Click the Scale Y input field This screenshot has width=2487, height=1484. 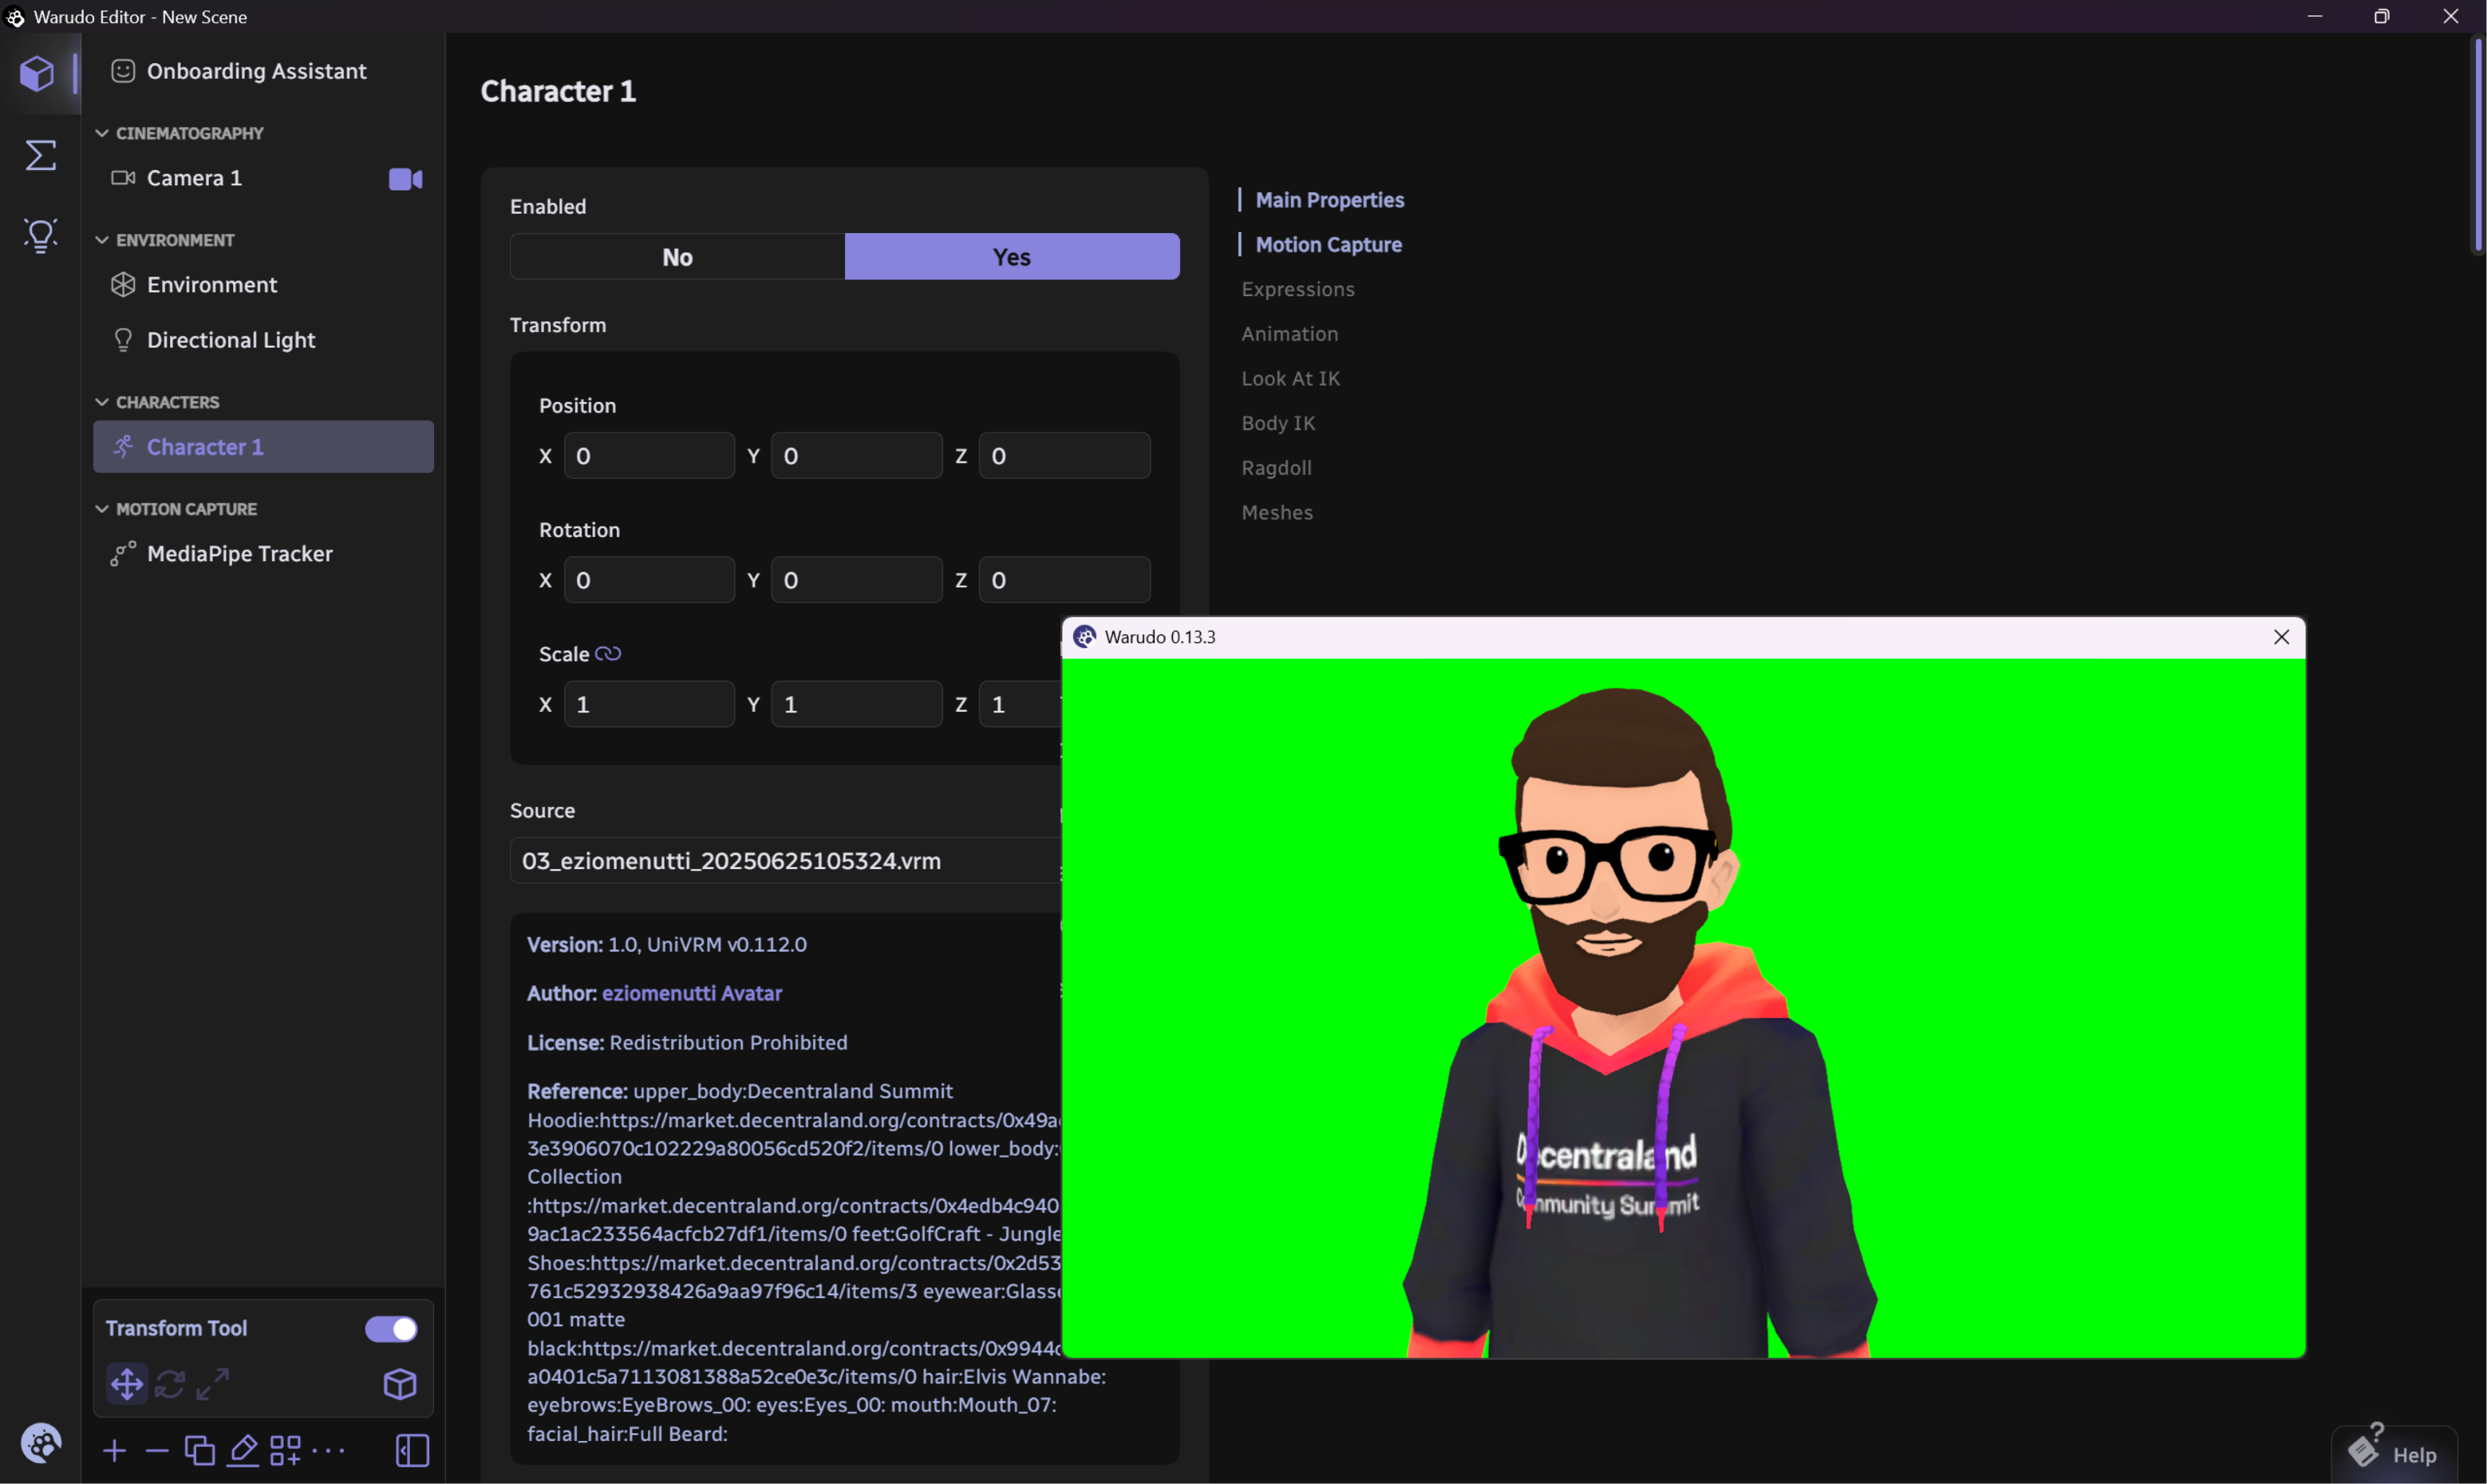pyautogui.click(x=856, y=704)
